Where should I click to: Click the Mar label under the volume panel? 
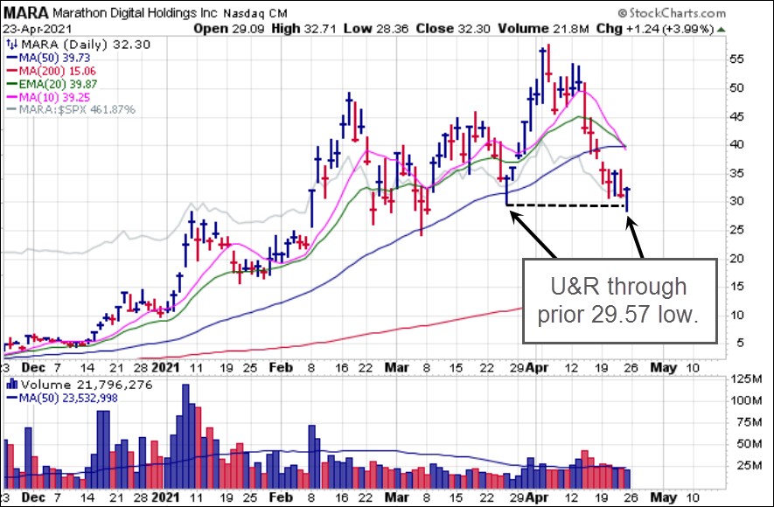point(397,497)
